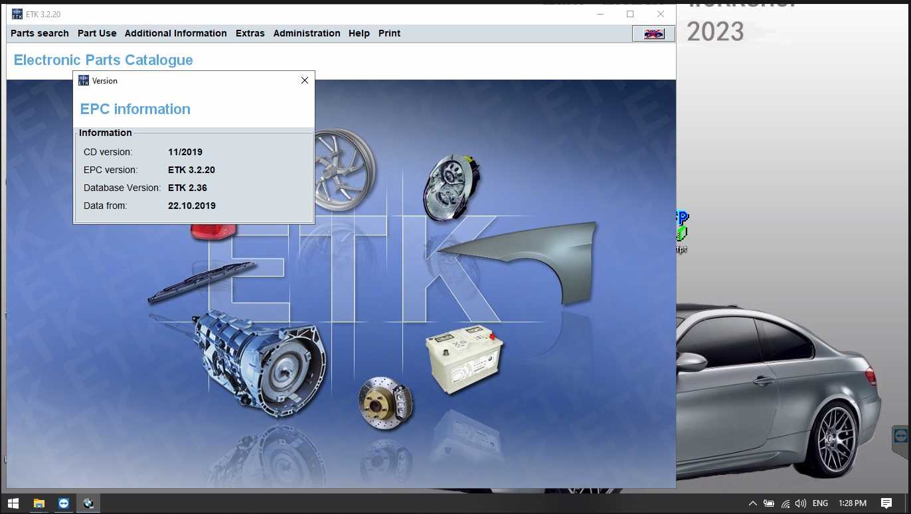911x514 pixels.
Task: Click the country flag language icon
Action: point(653,33)
